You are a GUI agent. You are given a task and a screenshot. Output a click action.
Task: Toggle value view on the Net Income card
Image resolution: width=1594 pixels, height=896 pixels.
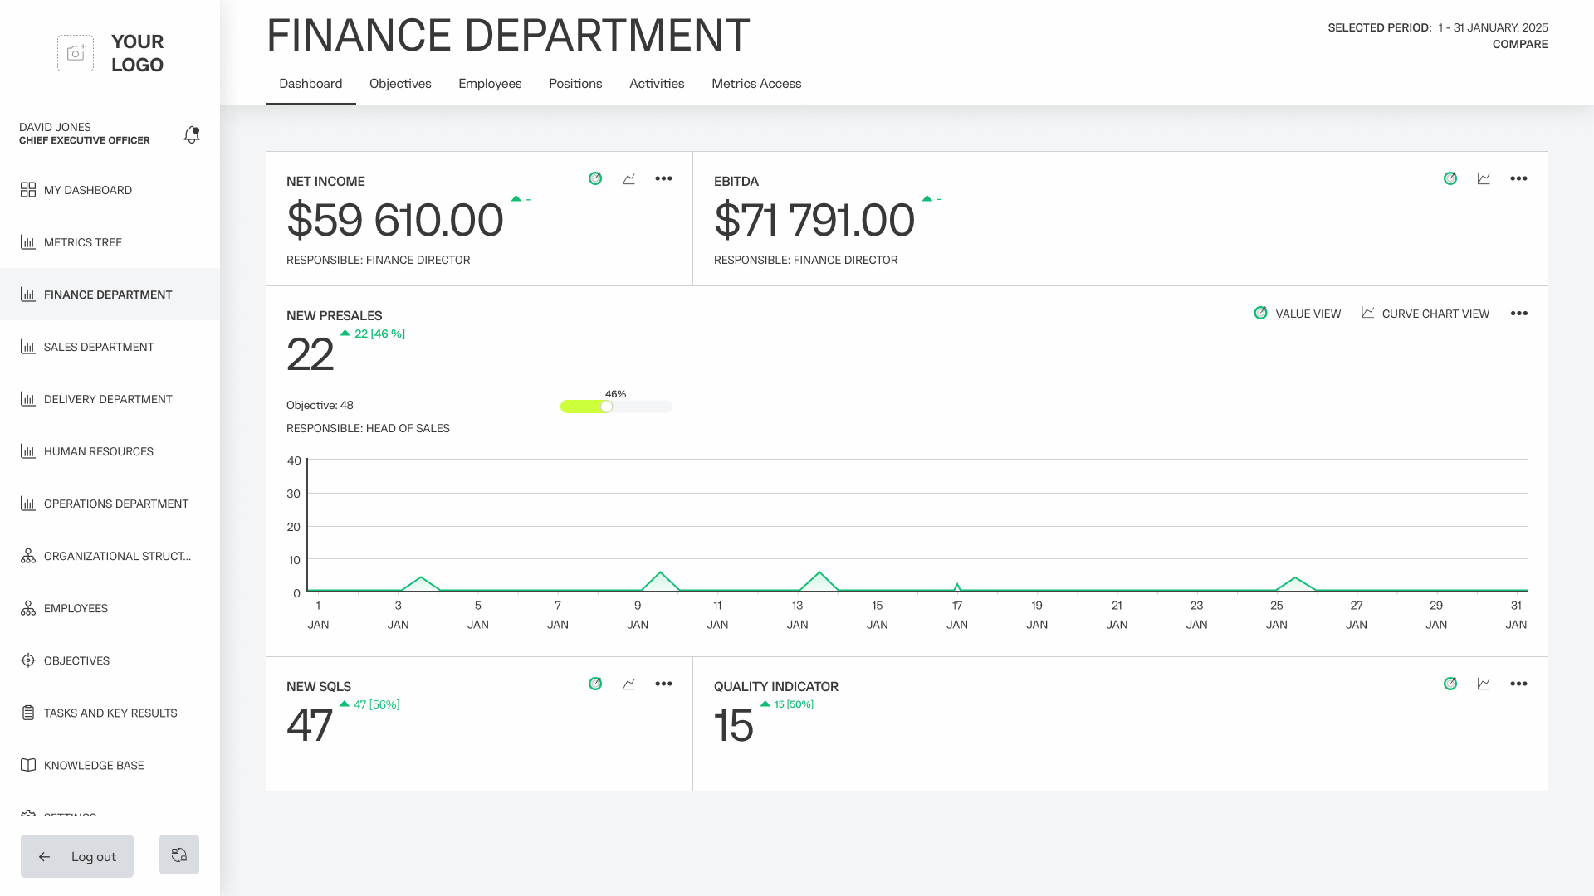click(595, 178)
